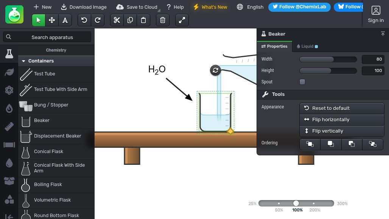Screen dimensions: 389x219
Task: Click the scissors cut icon
Action: point(117,20)
